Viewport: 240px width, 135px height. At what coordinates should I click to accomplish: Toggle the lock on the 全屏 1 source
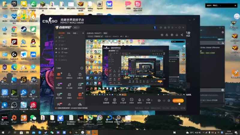coord(59,49)
